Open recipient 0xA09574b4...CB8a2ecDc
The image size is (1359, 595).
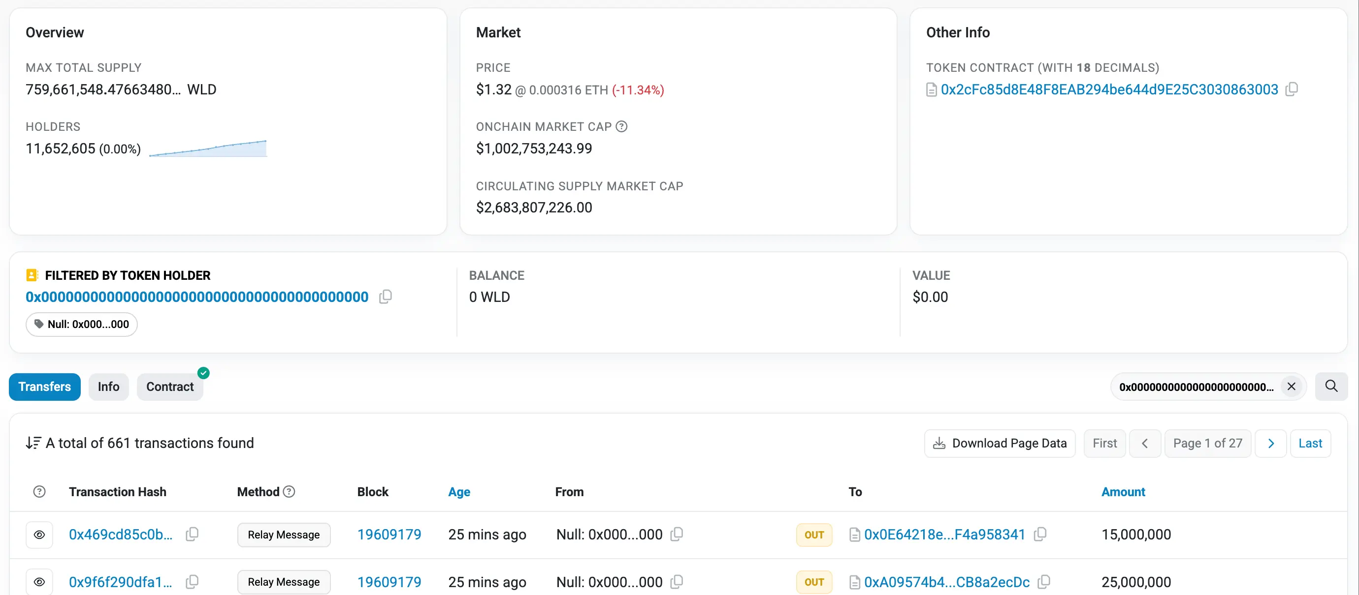[946, 582]
